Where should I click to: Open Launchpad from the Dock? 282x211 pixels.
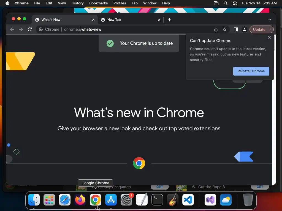49,200
